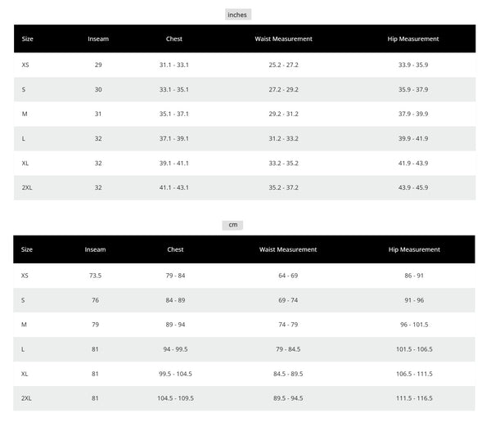Click the Size header in inches table
Viewport: 491px width, 422px height.
coord(28,38)
